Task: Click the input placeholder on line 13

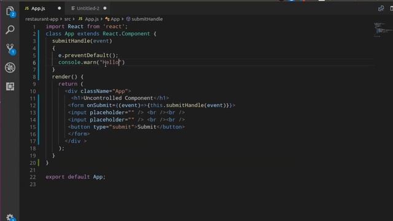Action: click(x=112, y=112)
